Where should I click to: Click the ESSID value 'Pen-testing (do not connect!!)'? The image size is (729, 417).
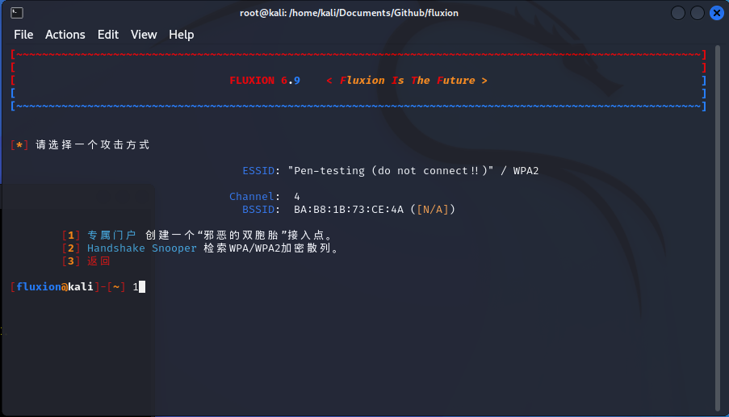391,170
